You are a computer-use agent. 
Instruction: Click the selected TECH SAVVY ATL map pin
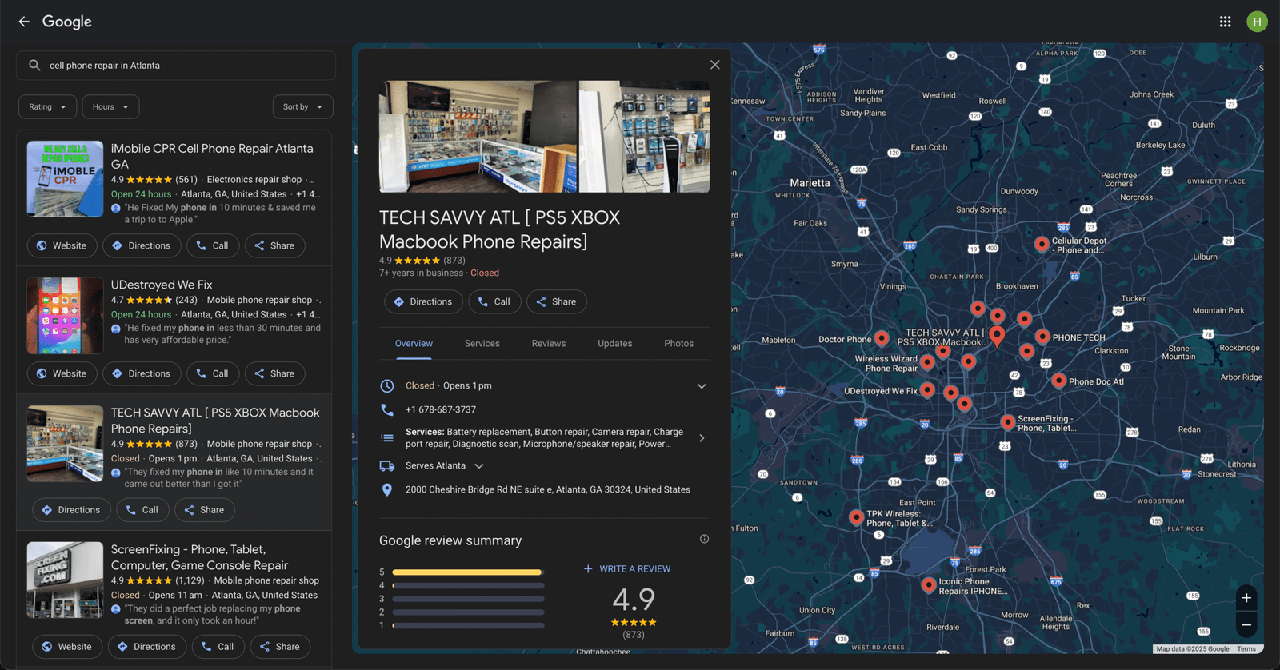click(997, 335)
